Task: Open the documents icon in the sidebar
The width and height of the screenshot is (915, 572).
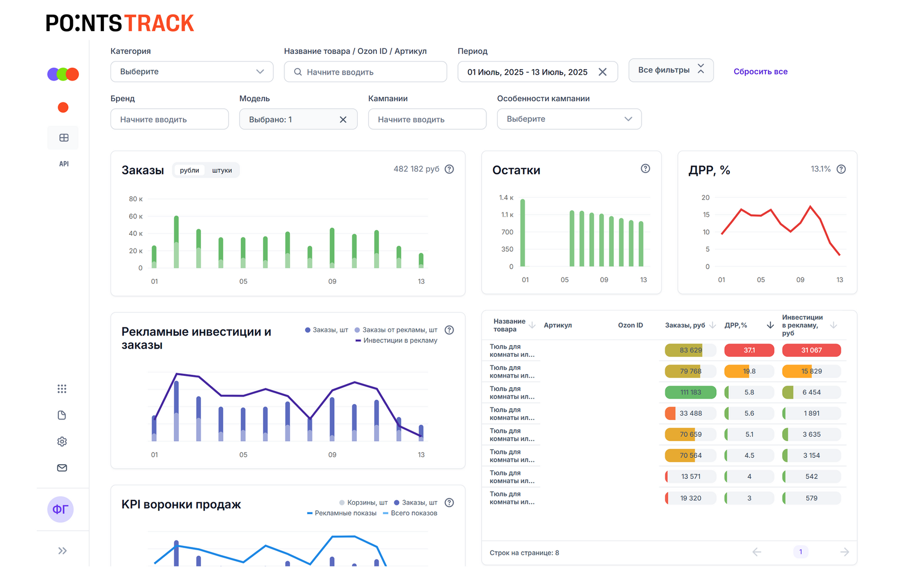Action: click(x=62, y=415)
